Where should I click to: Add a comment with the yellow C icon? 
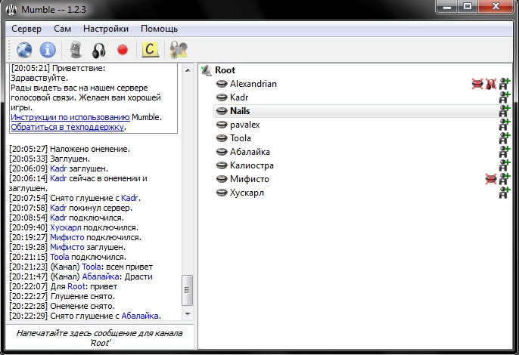pos(150,50)
